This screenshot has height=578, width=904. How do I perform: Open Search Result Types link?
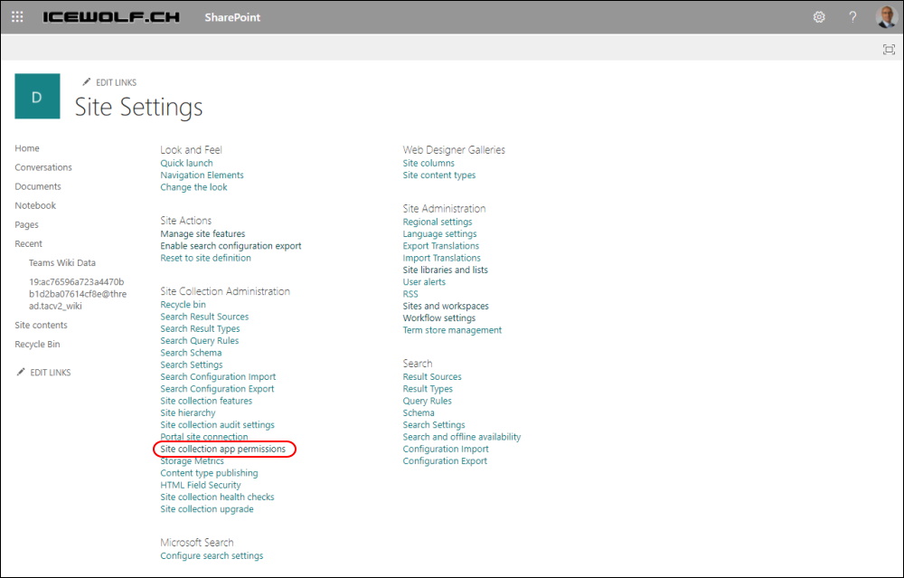pos(200,329)
